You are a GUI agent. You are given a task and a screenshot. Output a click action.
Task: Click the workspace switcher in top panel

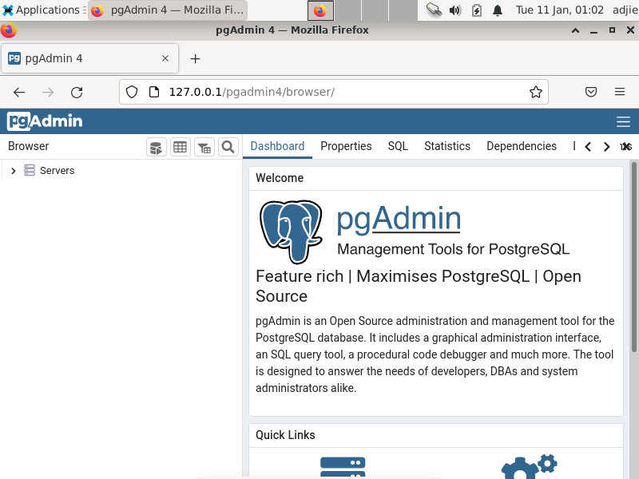pos(362,10)
